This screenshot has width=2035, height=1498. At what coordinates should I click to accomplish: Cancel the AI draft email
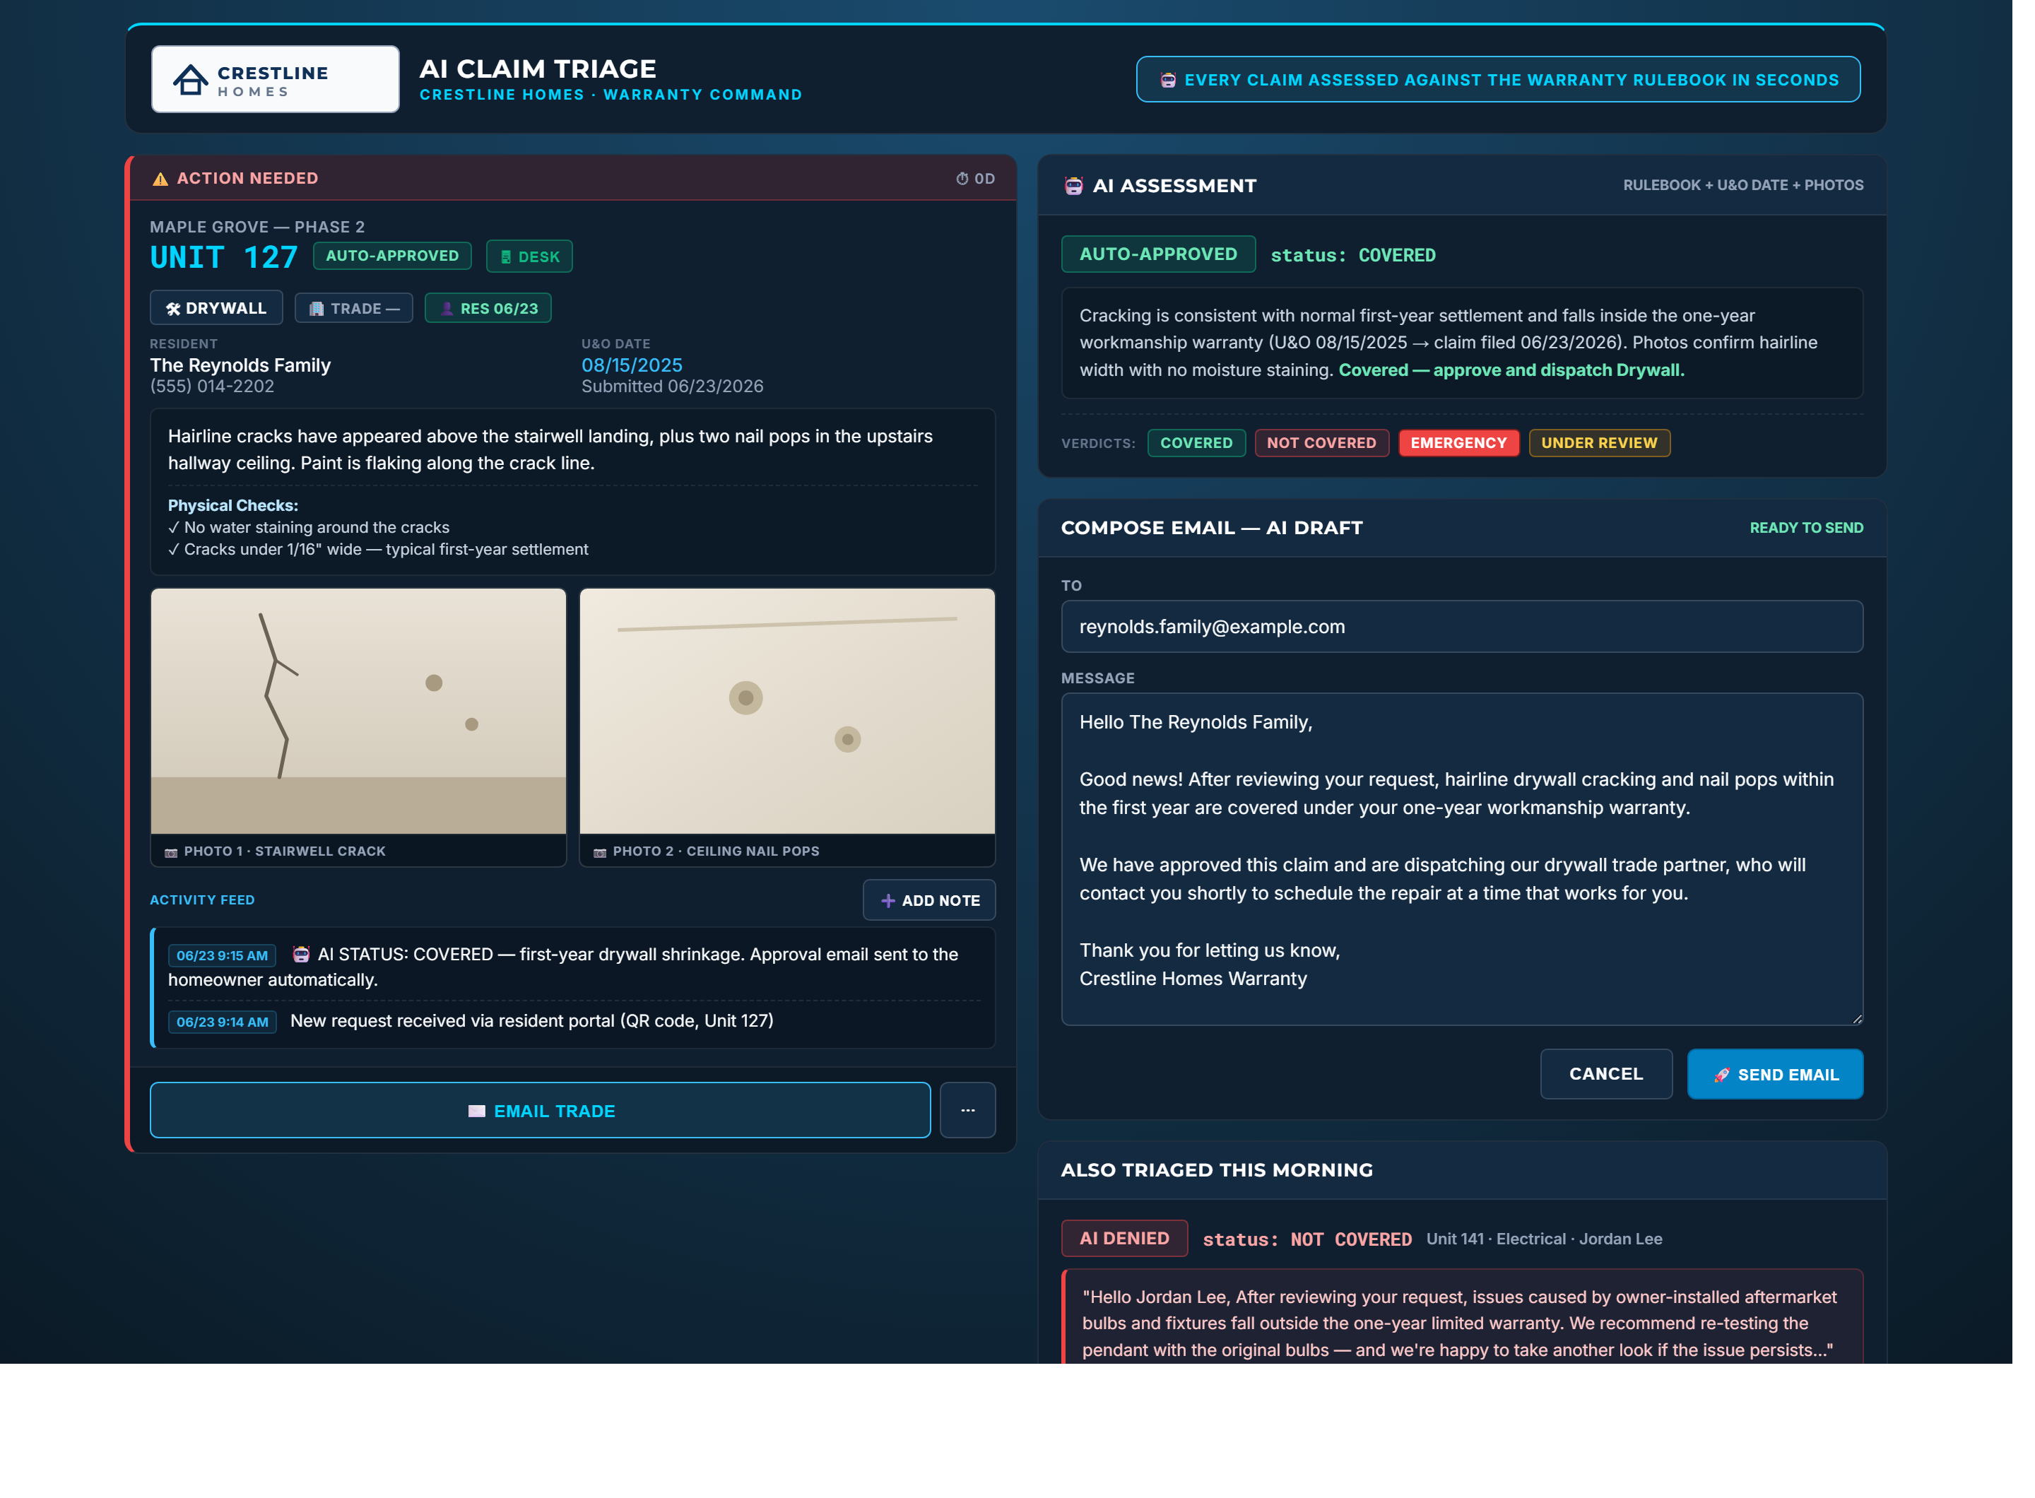1606,1073
